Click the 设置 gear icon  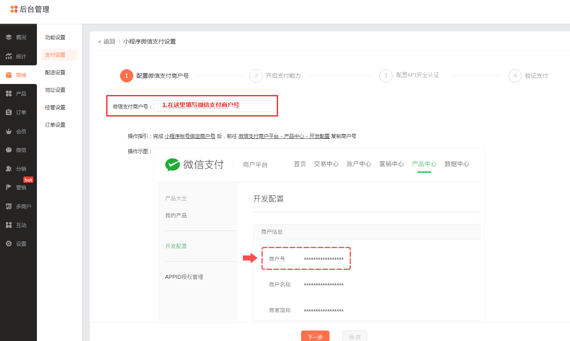coord(9,244)
